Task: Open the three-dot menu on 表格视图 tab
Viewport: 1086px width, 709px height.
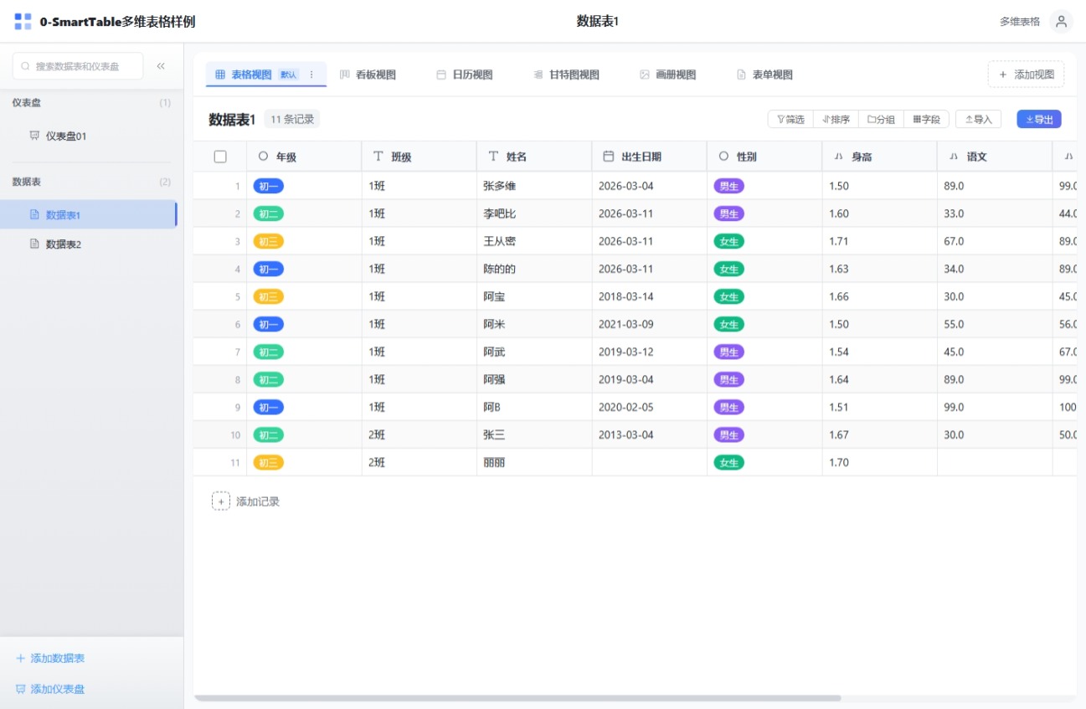Action: coord(312,74)
